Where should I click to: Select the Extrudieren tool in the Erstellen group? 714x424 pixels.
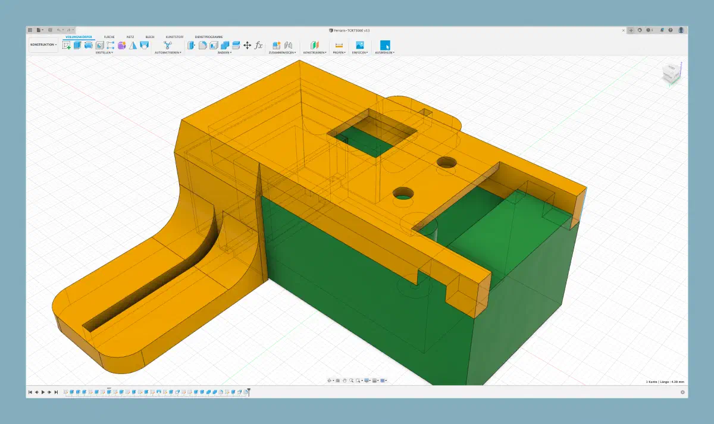pyautogui.click(x=77, y=45)
